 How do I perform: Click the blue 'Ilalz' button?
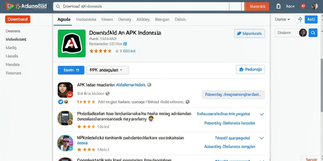coord(311,19)
